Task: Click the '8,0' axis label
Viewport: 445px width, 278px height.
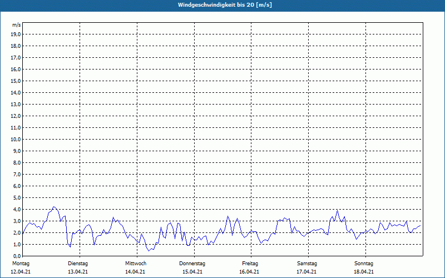Action: 17,162
